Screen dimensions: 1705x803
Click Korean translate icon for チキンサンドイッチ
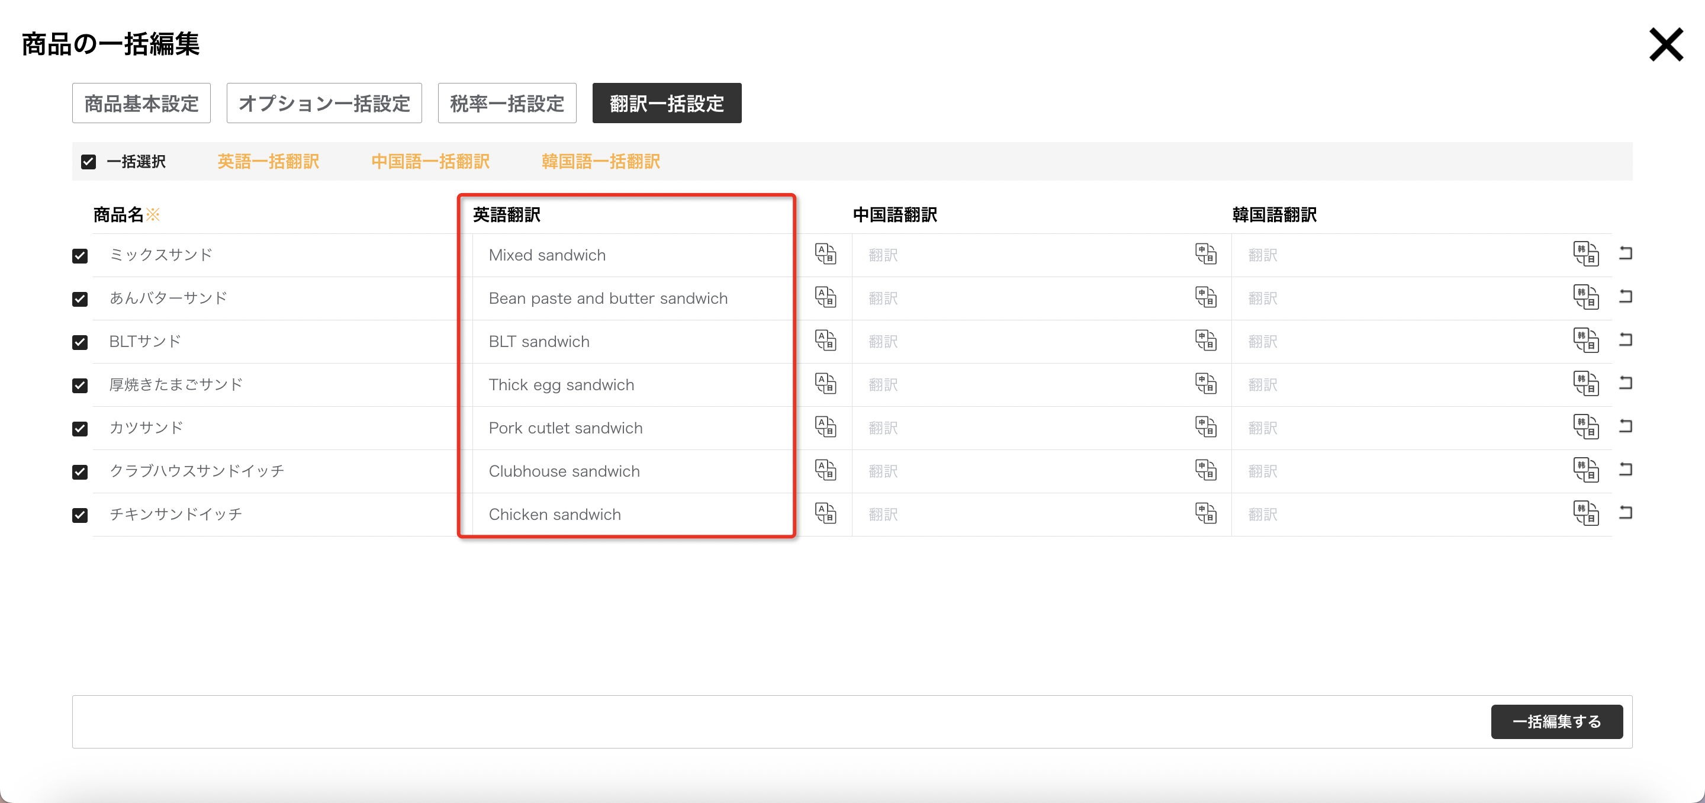[1586, 513]
